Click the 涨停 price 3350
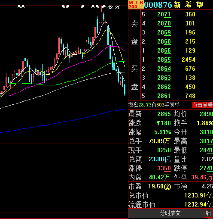The image size is (213, 219). [164, 168]
